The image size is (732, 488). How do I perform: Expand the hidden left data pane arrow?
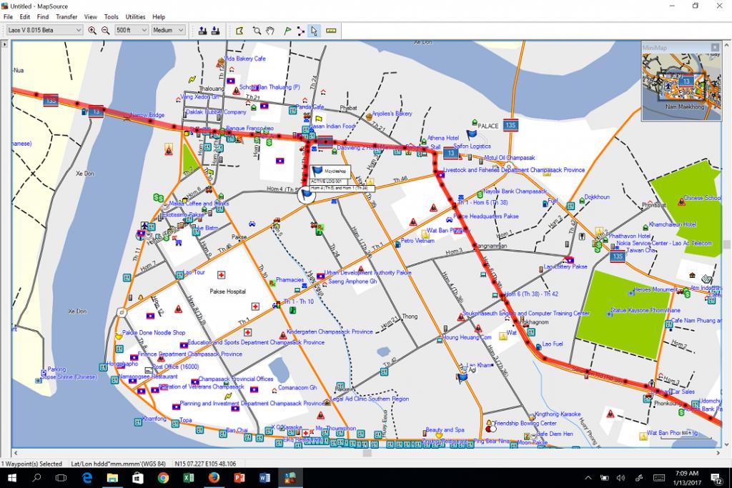click(4, 44)
